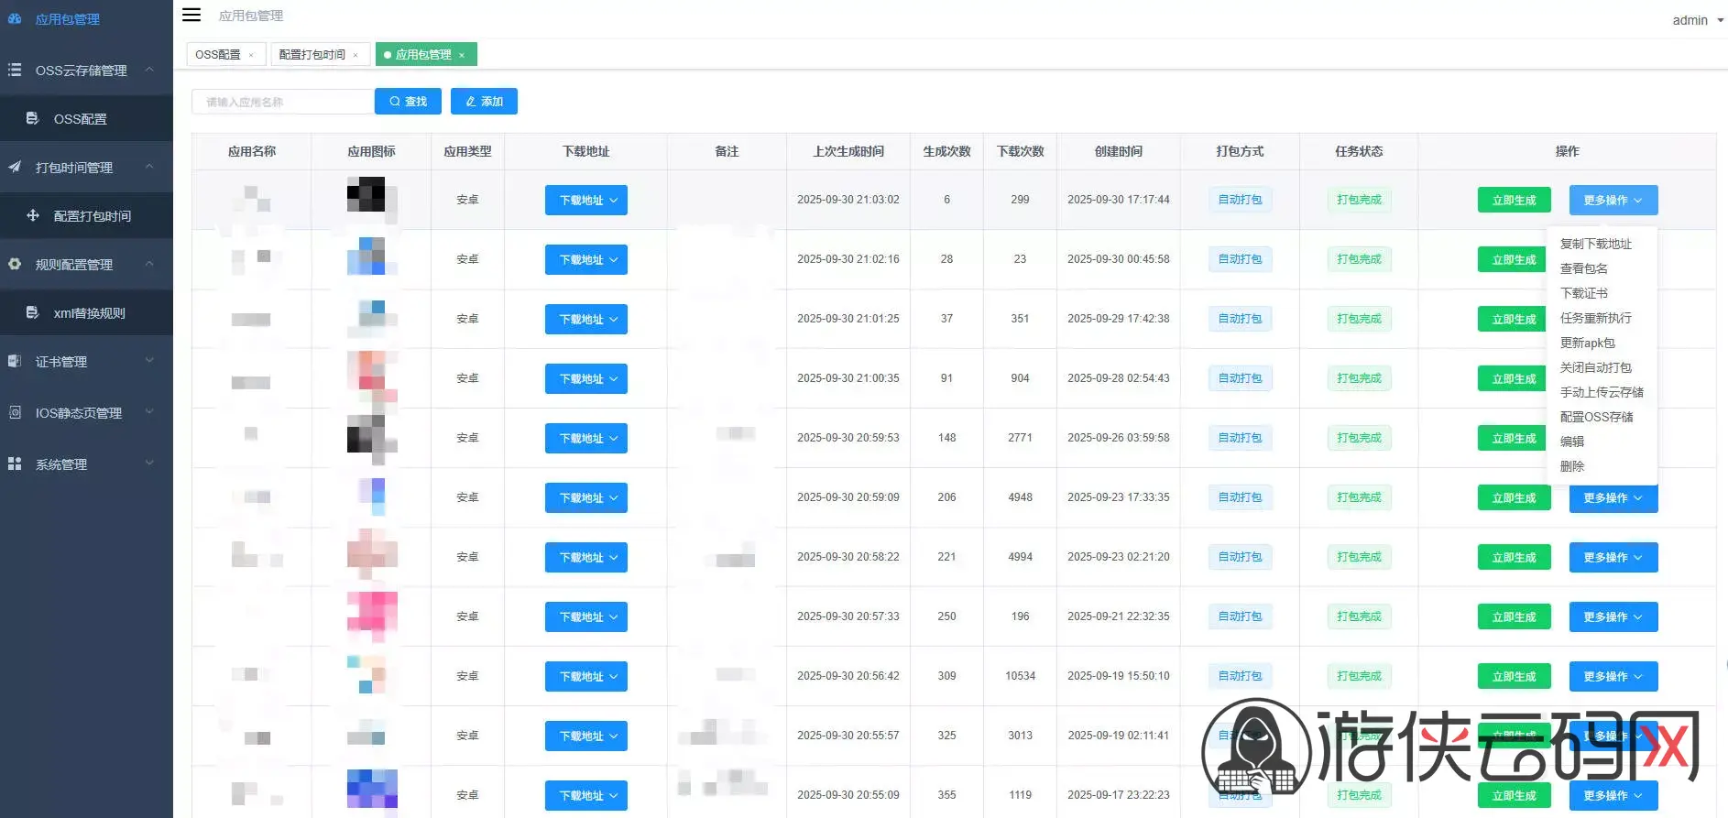The width and height of the screenshot is (1728, 818).
Task: Click the 配置打包时间 sidebar cross icon
Action: click(x=33, y=215)
